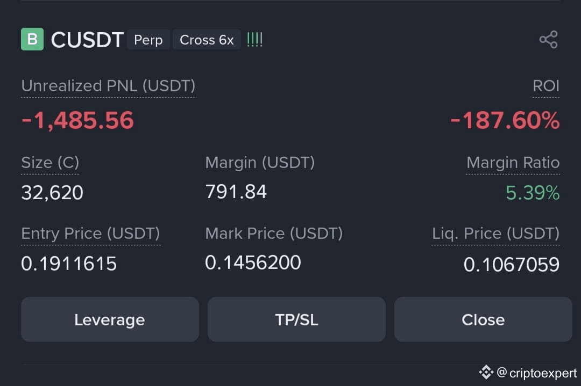Open the TP/SL settings button
581x386 pixels.
(296, 319)
